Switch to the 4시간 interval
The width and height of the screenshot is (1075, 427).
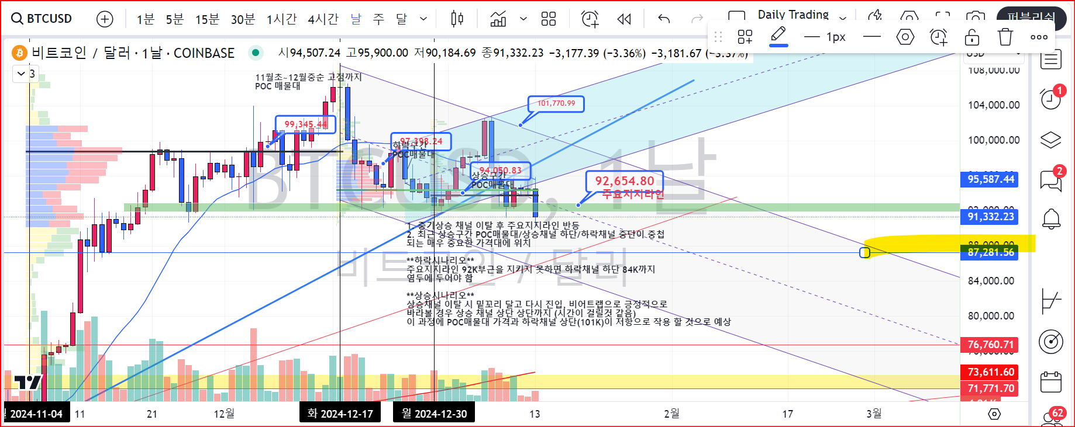click(x=323, y=19)
